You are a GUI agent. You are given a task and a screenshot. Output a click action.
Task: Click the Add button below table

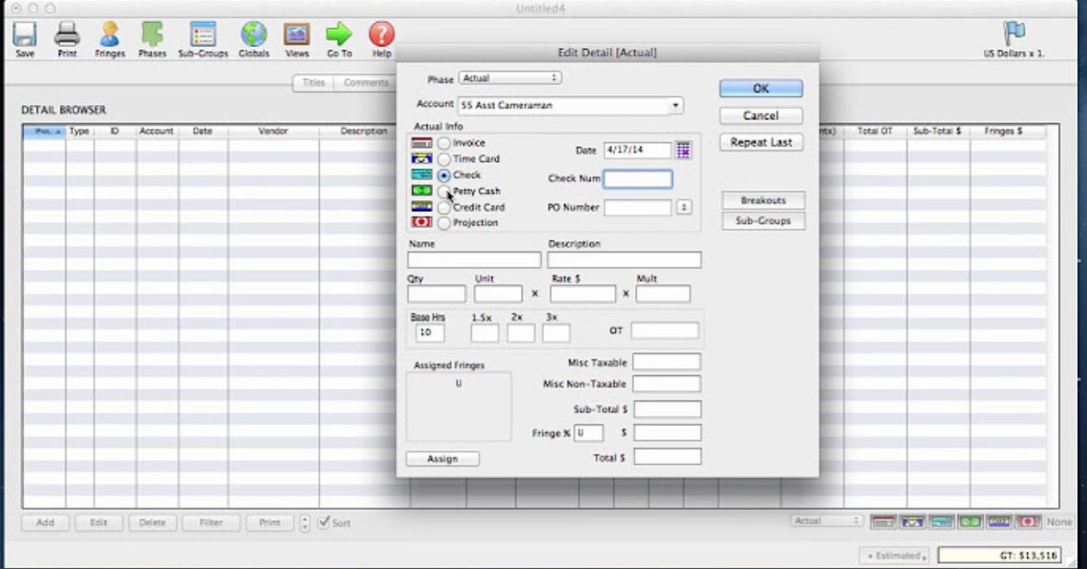[45, 523]
